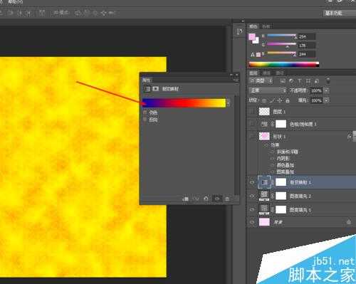Open the fill slider arrow
This screenshot has width=356, height=284.
[x=327, y=100]
